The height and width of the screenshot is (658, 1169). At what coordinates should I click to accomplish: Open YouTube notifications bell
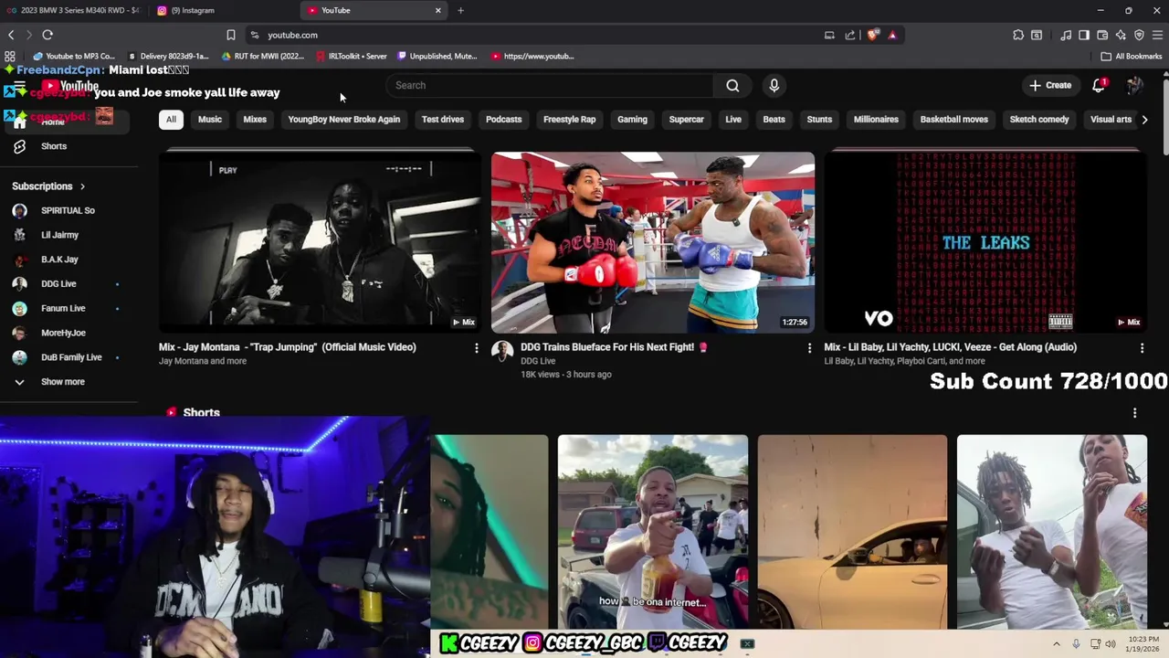click(x=1099, y=85)
